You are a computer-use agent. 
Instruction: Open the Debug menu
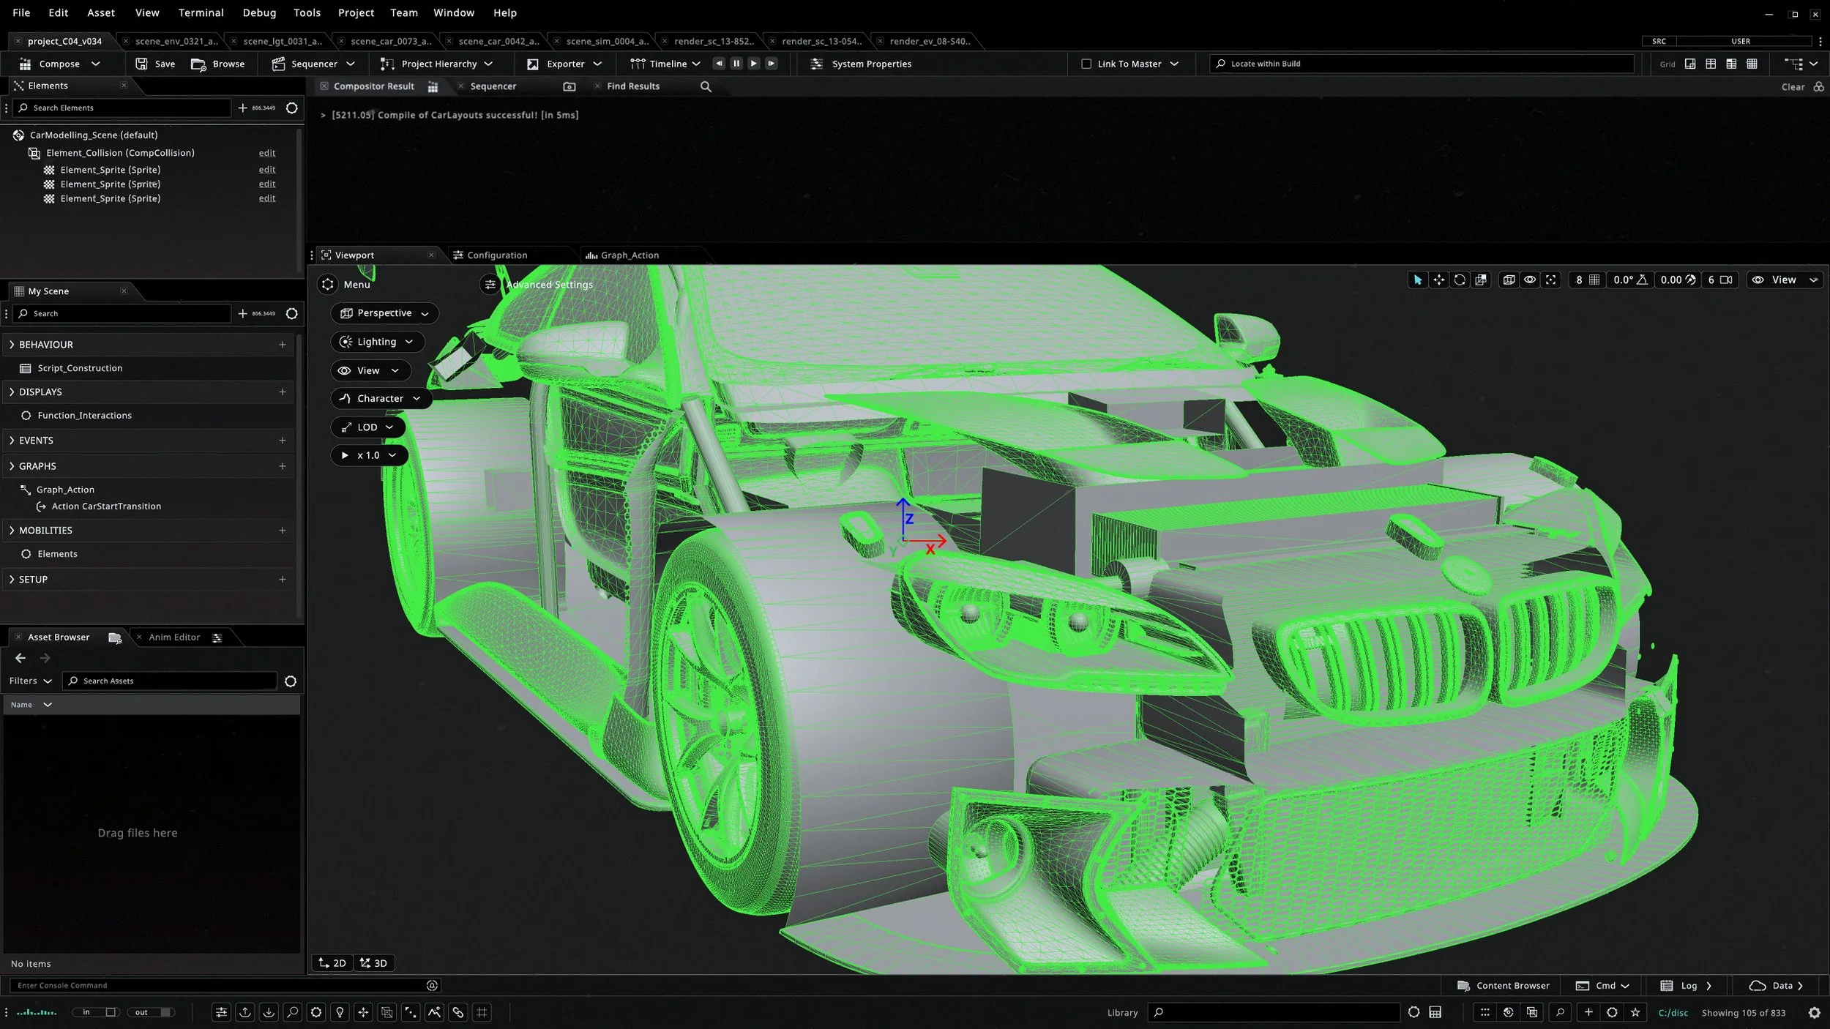pos(259,12)
